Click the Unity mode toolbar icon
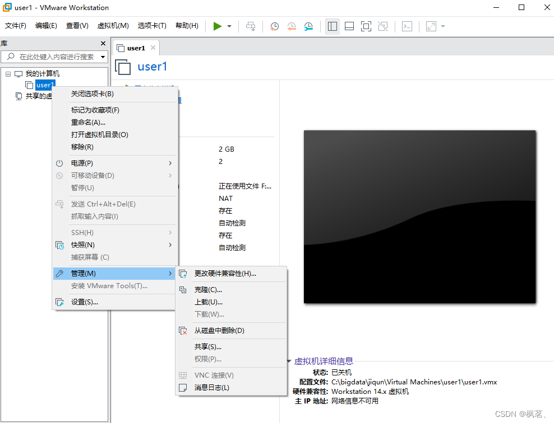 [x=383, y=26]
